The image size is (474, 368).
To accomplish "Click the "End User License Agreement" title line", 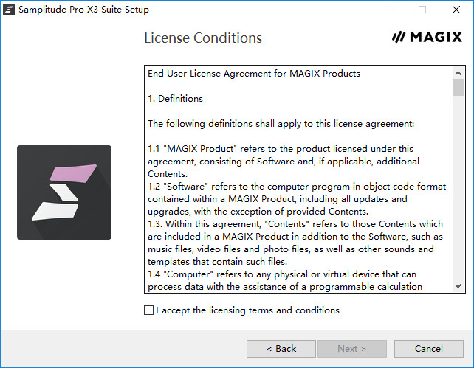I will [254, 74].
